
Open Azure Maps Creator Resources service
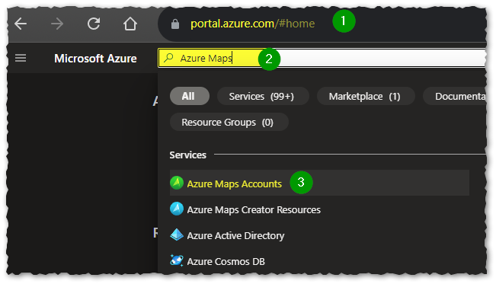[x=254, y=209]
